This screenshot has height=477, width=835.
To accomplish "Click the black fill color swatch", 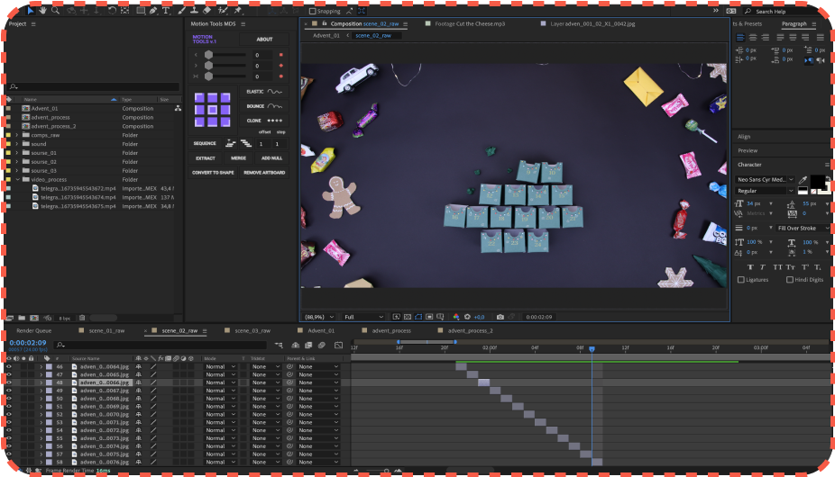I will [817, 181].
